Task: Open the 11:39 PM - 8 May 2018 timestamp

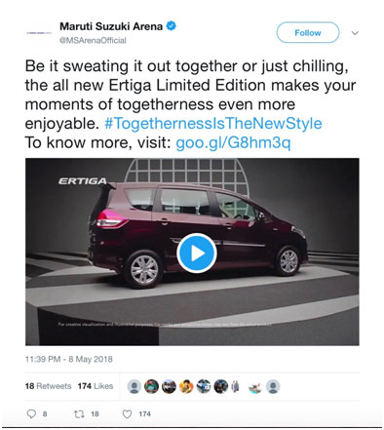Action: click(69, 359)
